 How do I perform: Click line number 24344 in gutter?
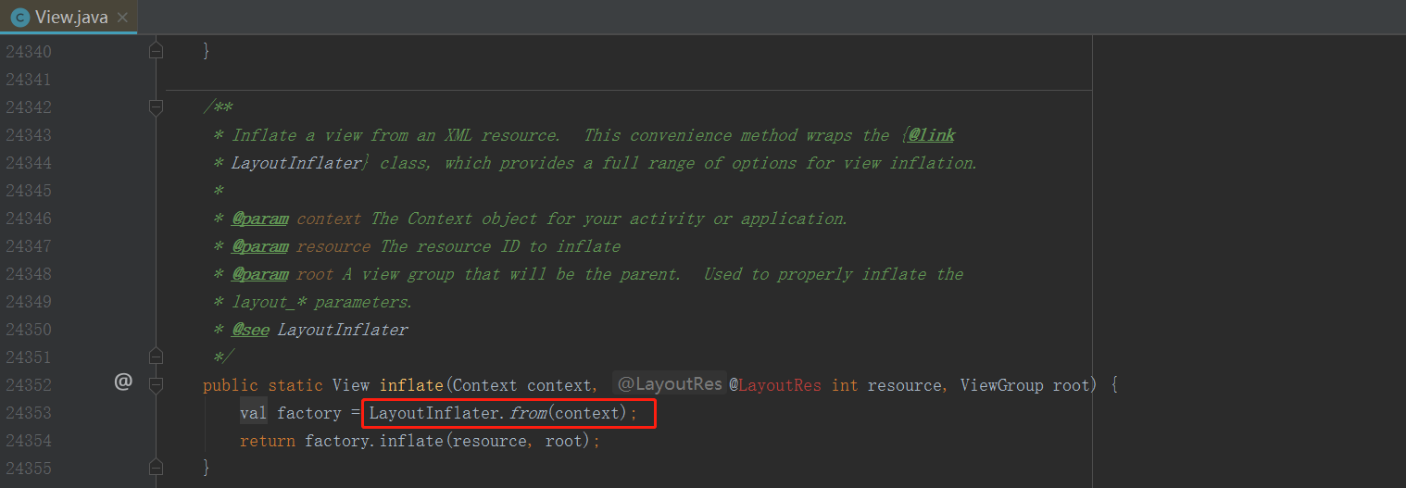(x=29, y=163)
